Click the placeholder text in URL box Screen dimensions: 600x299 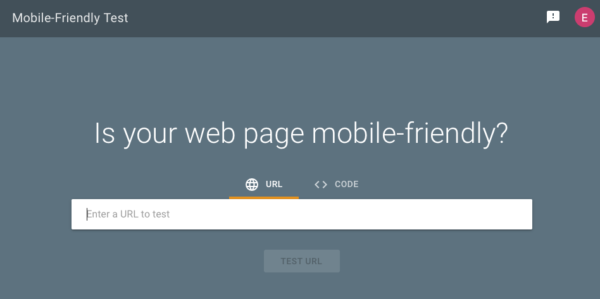coord(128,214)
